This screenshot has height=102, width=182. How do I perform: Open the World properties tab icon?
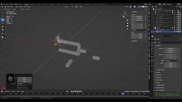152,54
